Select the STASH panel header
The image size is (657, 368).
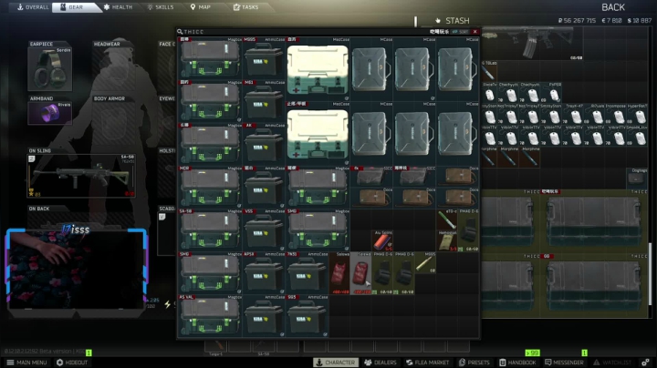(452, 20)
